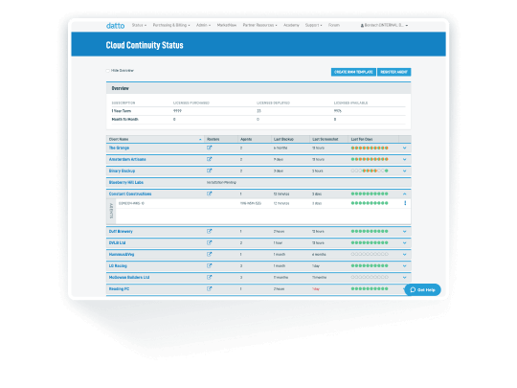This screenshot has width=517, height=388.
Task: Open restore link for Binary Backup
Action: click(209, 171)
